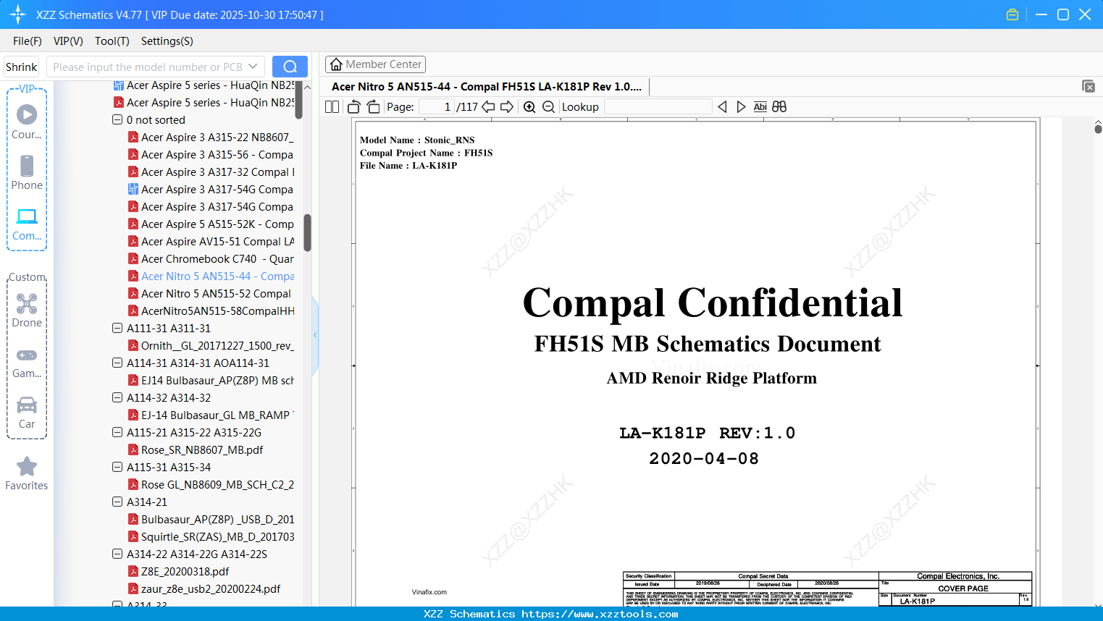Collapse the side panel with the edge handle
Image resolution: width=1103 pixels, height=621 pixels.
click(x=315, y=334)
